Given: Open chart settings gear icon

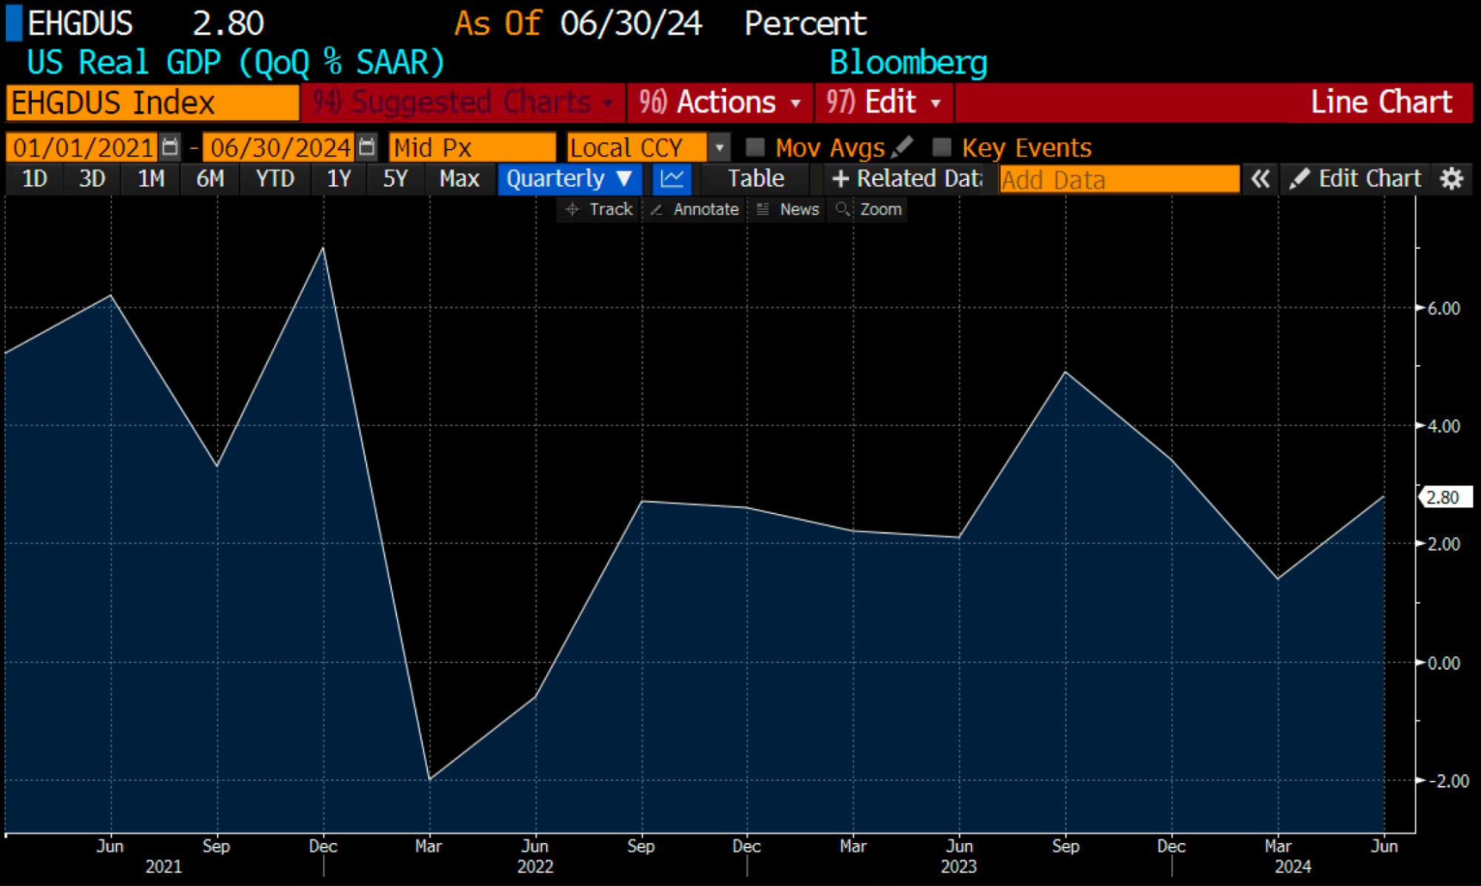Looking at the screenshot, I should [1451, 179].
